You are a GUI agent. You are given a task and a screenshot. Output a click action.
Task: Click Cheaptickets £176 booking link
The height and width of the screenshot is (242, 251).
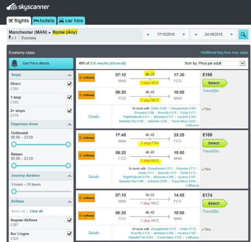(163, 229)
